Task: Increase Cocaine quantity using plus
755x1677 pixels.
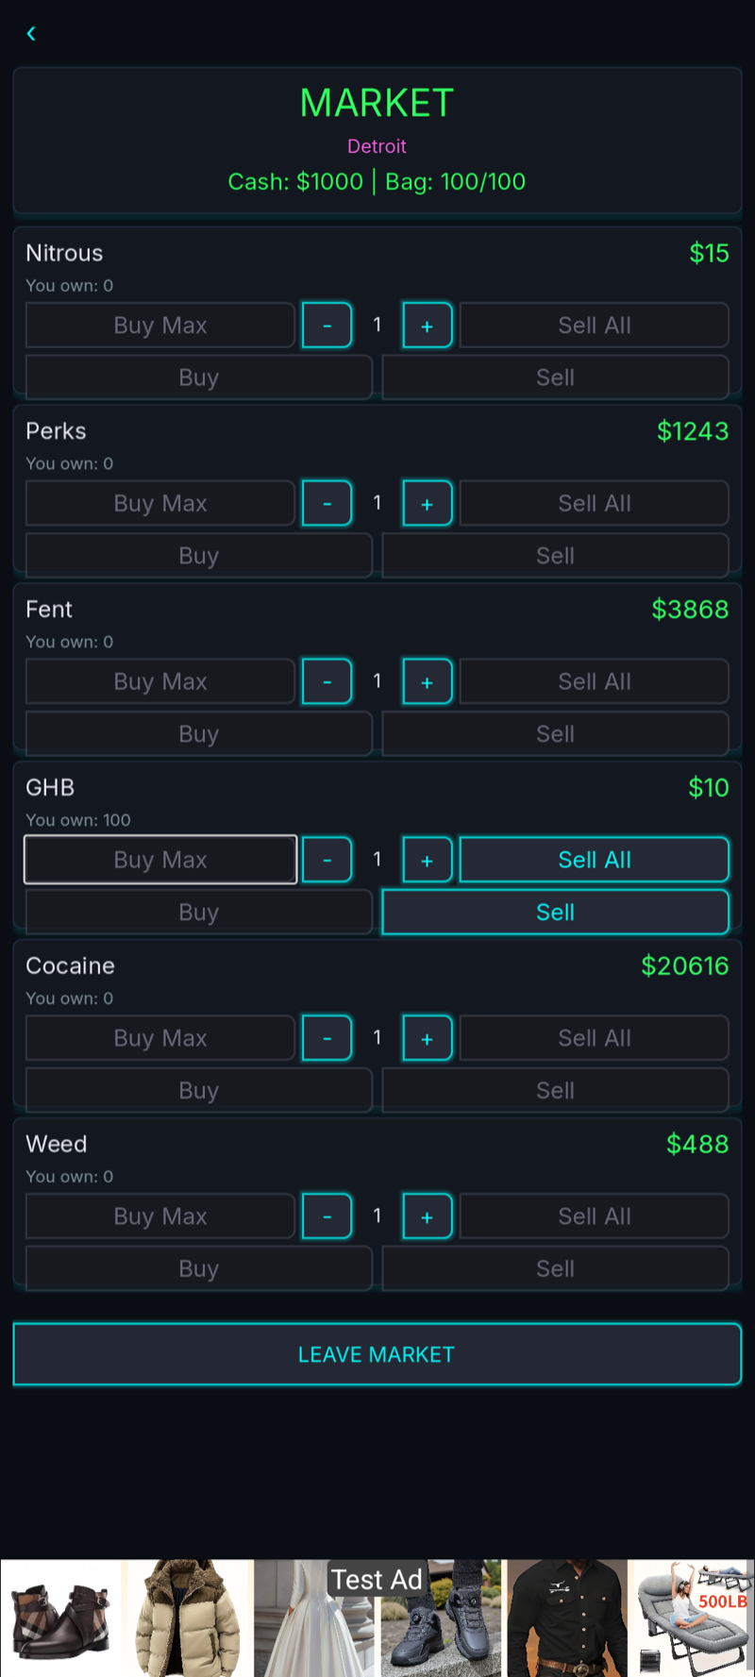Action: 427,1038
